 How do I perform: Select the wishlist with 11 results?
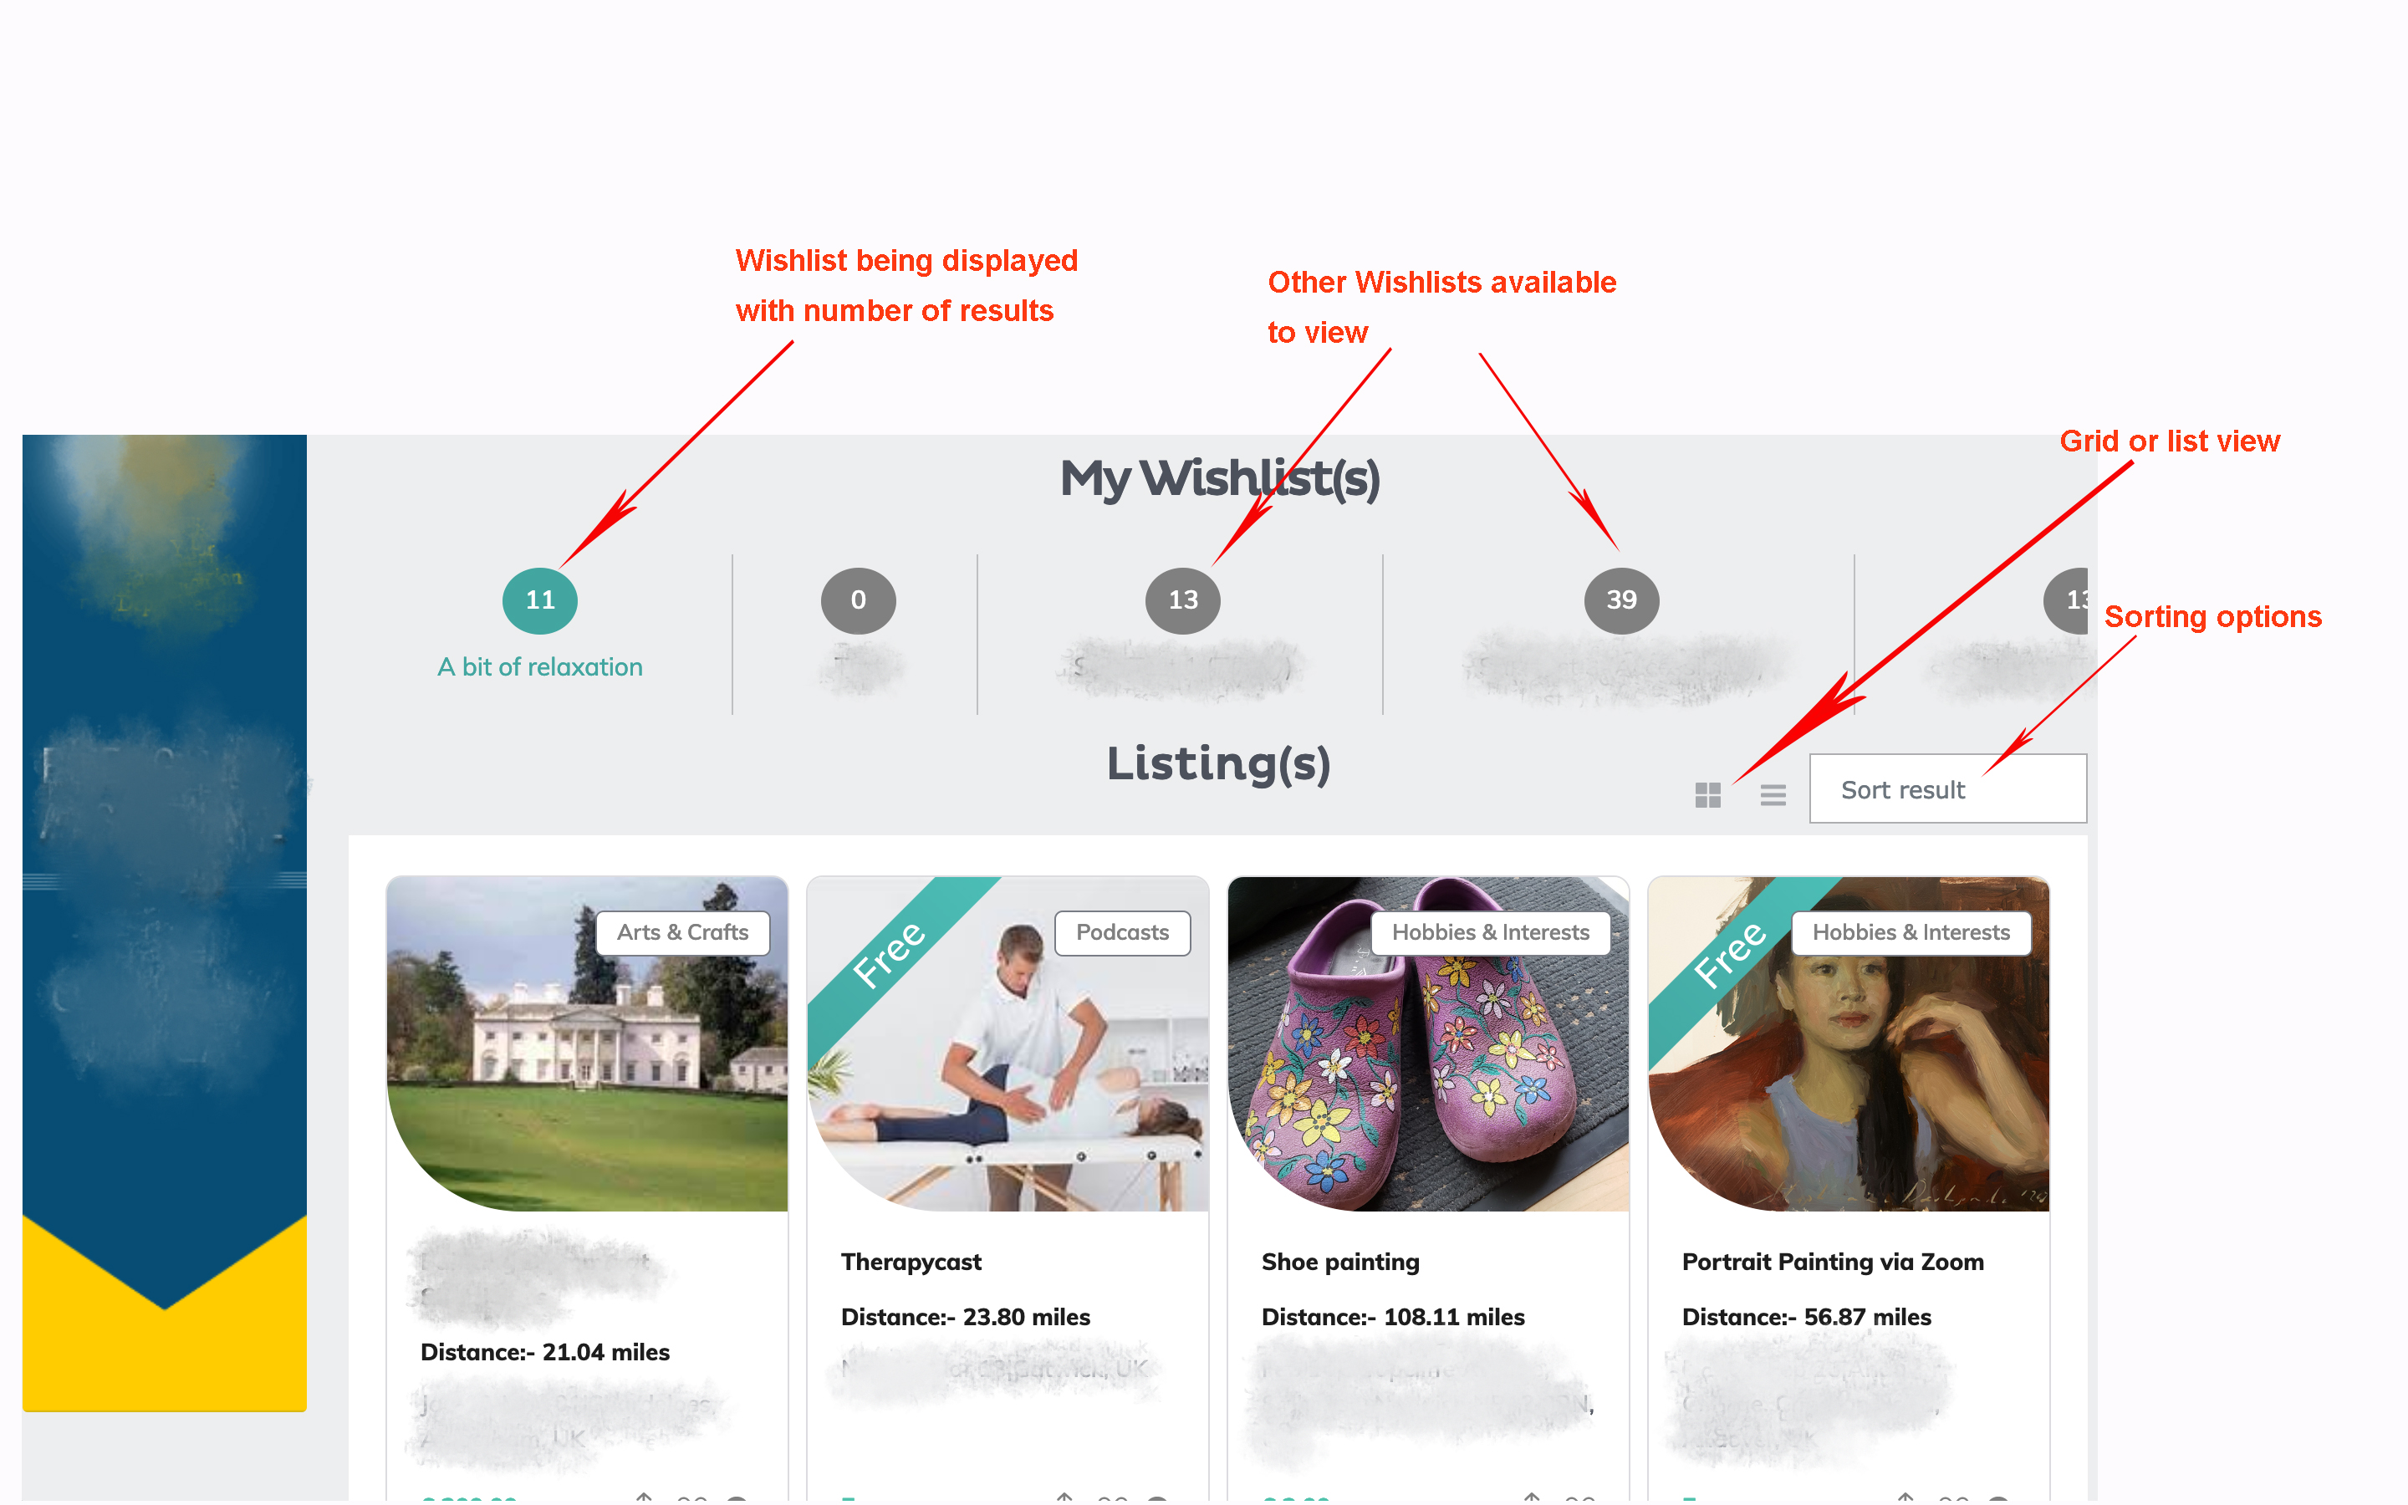coord(539,600)
